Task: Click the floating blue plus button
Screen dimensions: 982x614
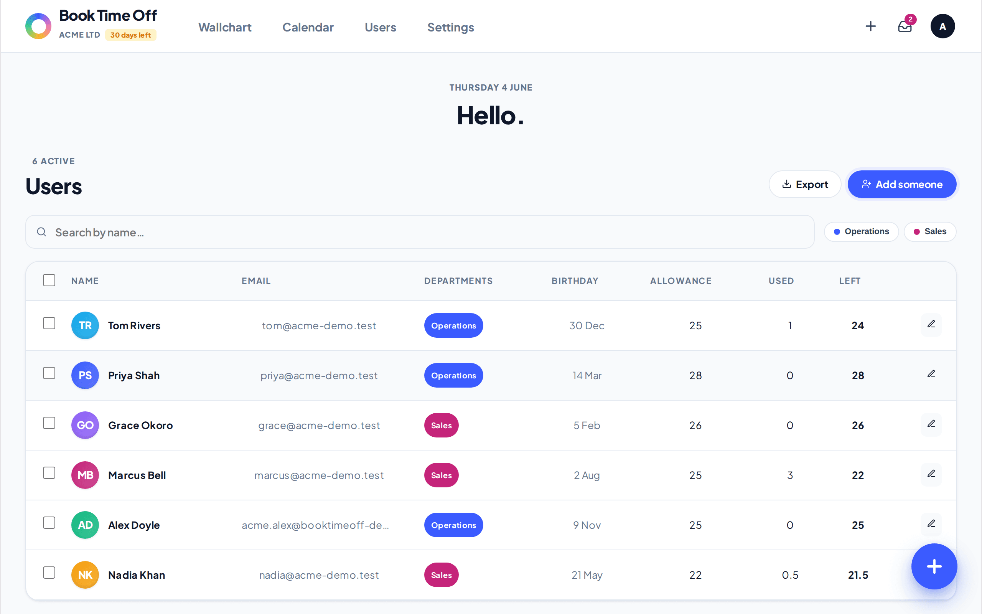Action: click(934, 566)
